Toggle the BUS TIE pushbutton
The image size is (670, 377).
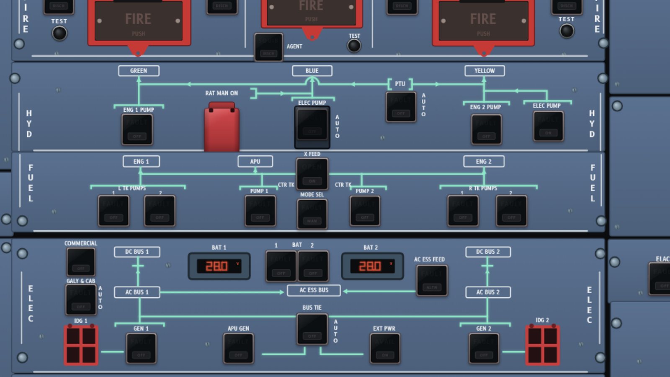(312, 329)
